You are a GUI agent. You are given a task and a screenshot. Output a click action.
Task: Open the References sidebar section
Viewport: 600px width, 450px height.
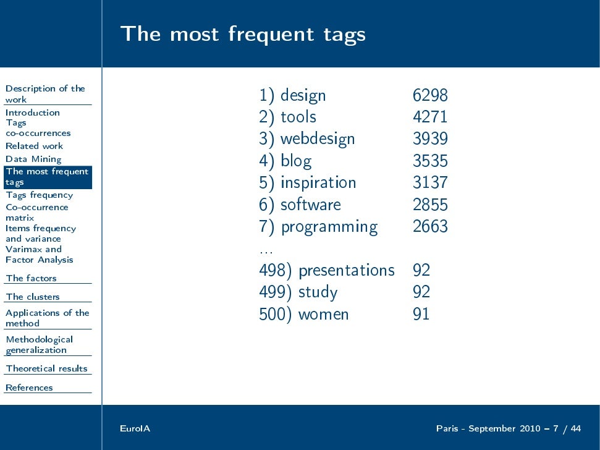tap(29, 388)
